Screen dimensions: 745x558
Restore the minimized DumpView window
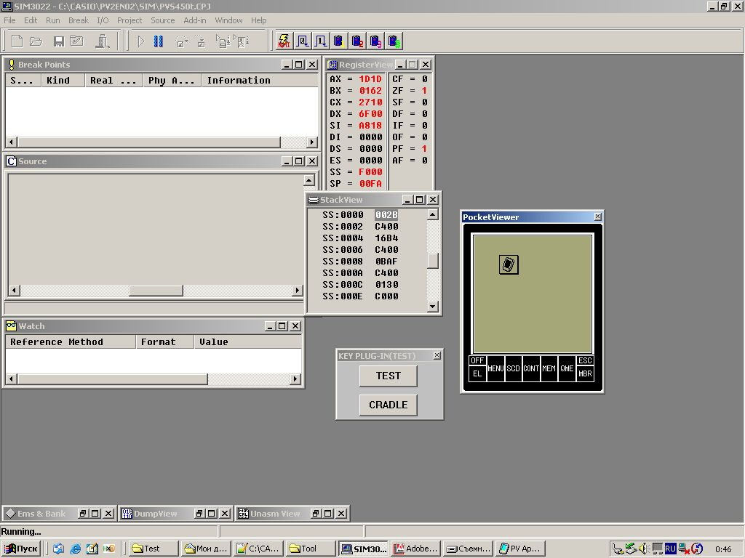(x=199, y=514)
